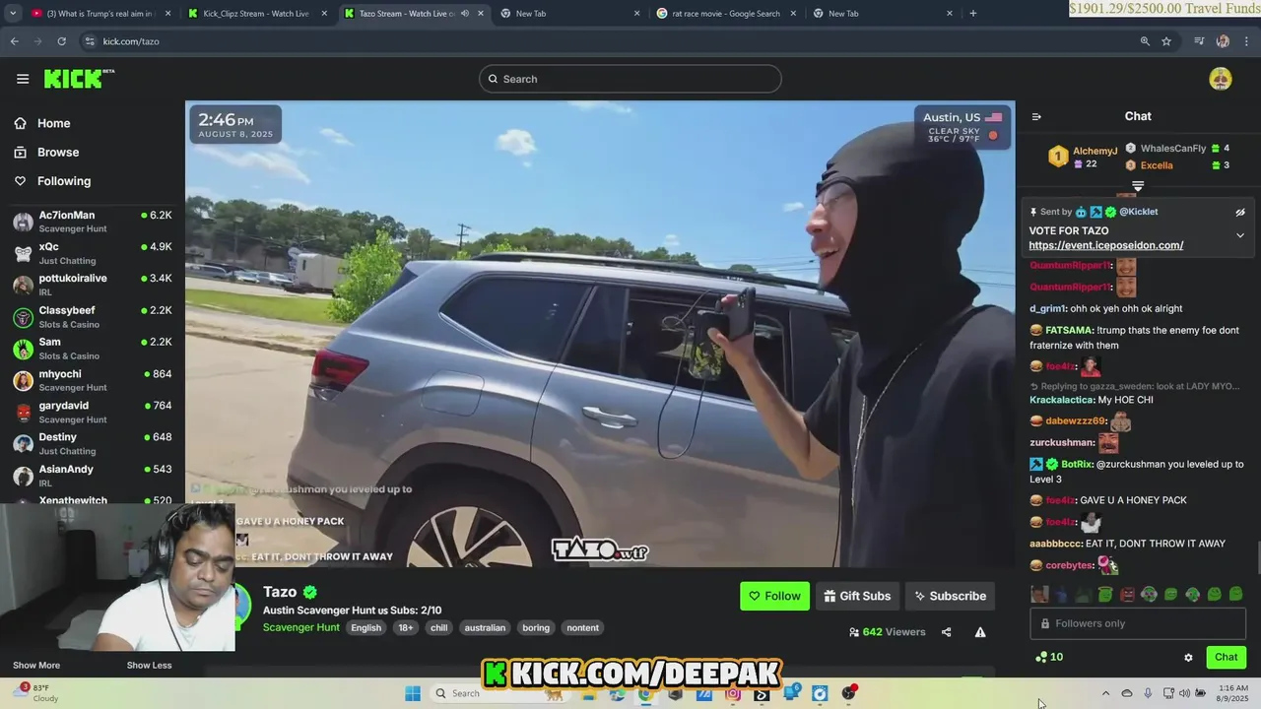Select the boring tag
The image size is (1261, 709).
tap(536, 627)
